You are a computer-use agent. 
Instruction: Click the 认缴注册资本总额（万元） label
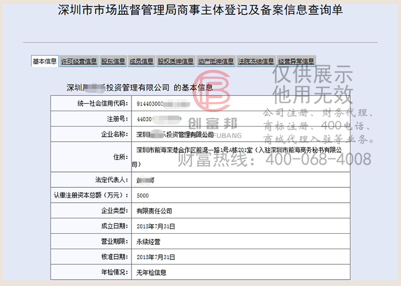[x=91, y=195]
